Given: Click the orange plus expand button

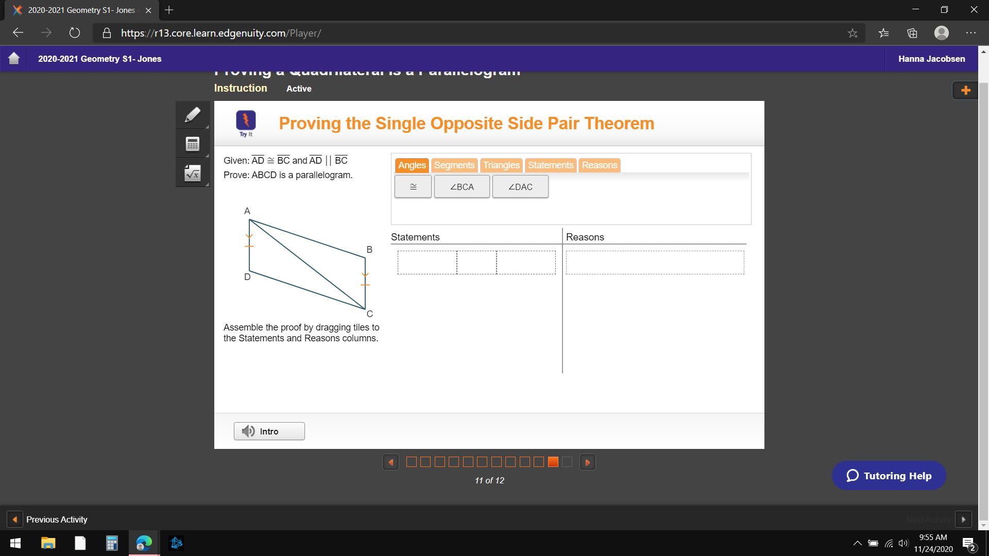Looking at the screenshot, I should pos(965,91).
